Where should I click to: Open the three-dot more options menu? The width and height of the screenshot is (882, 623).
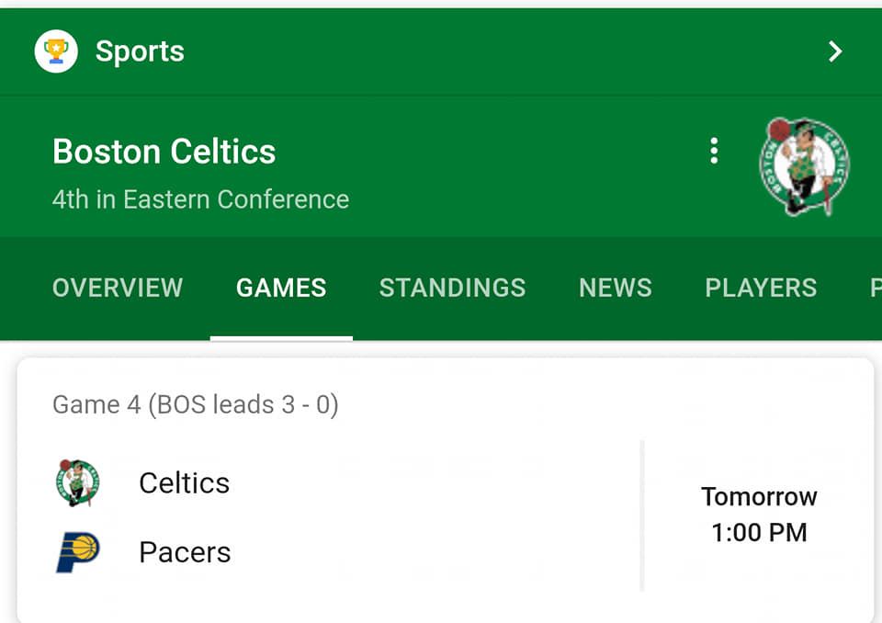tap(714, 152)
